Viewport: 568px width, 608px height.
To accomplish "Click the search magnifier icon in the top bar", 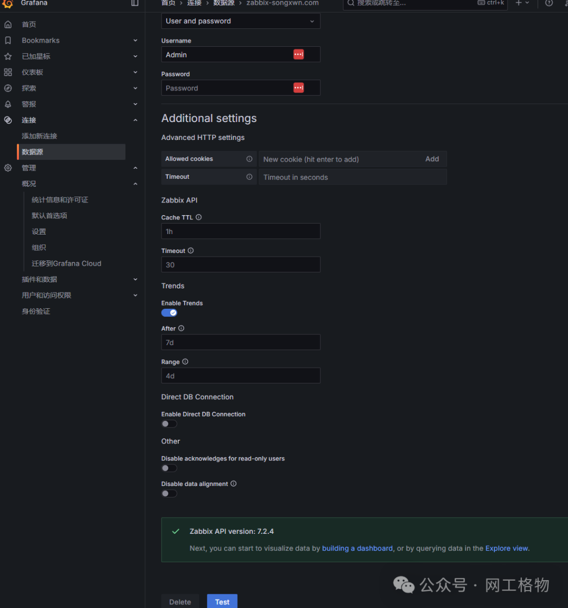I will tap(351, 3).
